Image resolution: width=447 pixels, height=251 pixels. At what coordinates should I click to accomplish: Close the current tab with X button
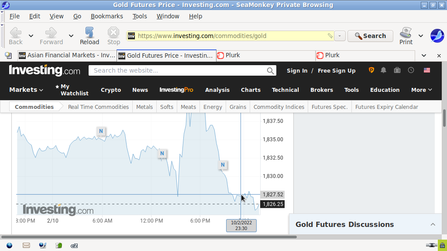pyautogui.click(x=439, y=56)
